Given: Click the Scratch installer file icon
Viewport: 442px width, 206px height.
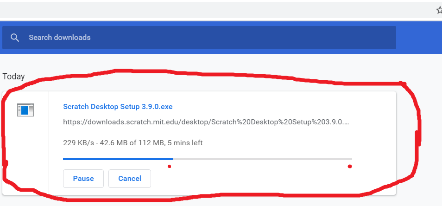Looking at the screenshot, I should (x=25, y=110).
